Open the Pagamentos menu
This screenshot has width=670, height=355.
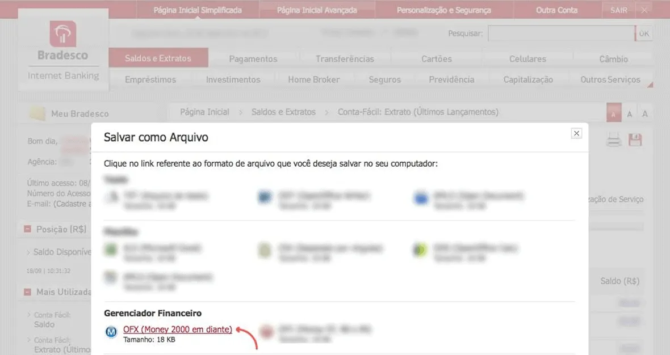tap(253, 59)
